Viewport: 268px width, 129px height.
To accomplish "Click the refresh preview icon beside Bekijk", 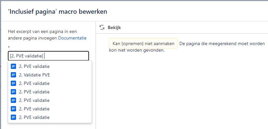I will pos(102,27).
